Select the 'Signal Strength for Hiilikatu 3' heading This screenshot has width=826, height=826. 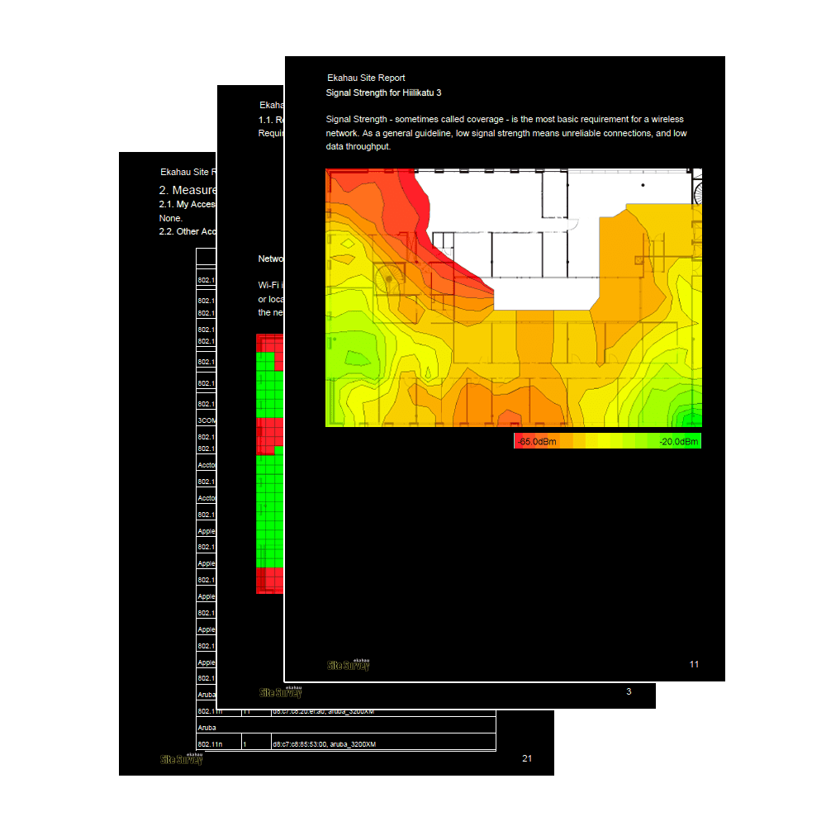click(383, 93)
